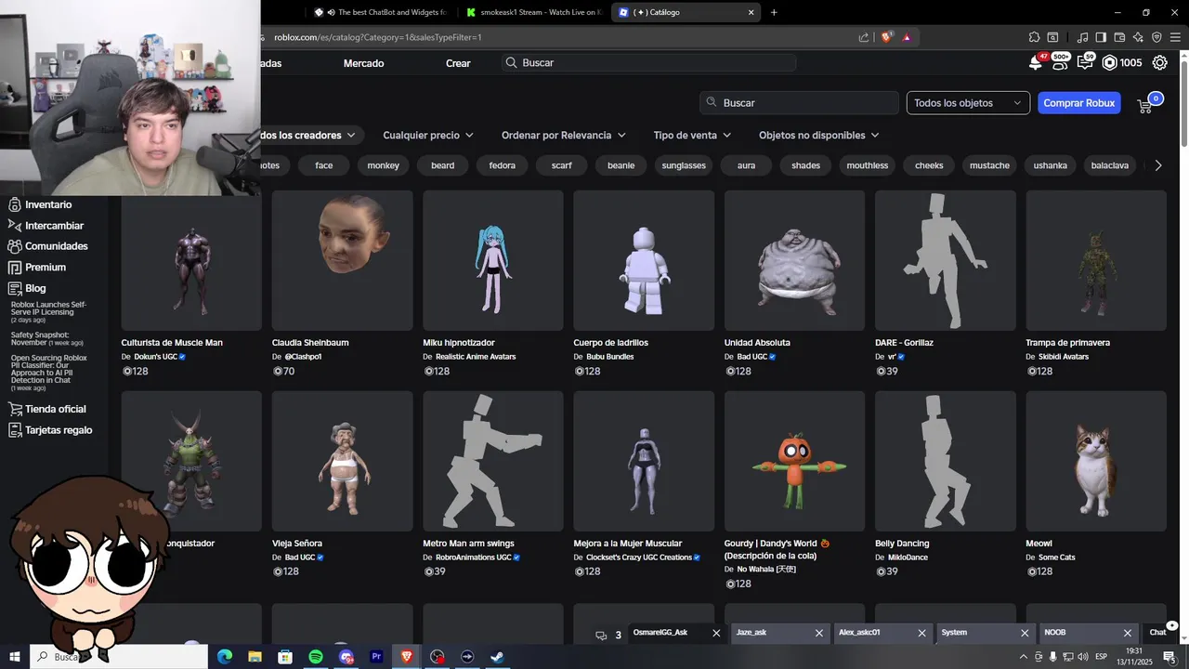
Task: Open Mercado nav menu item
Action: click(363, 63)
